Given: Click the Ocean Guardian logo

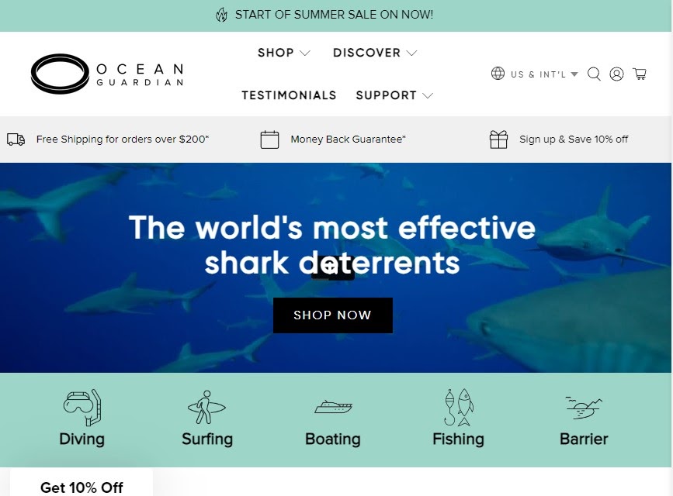Looking at the screenshot, I should [107, 74].
